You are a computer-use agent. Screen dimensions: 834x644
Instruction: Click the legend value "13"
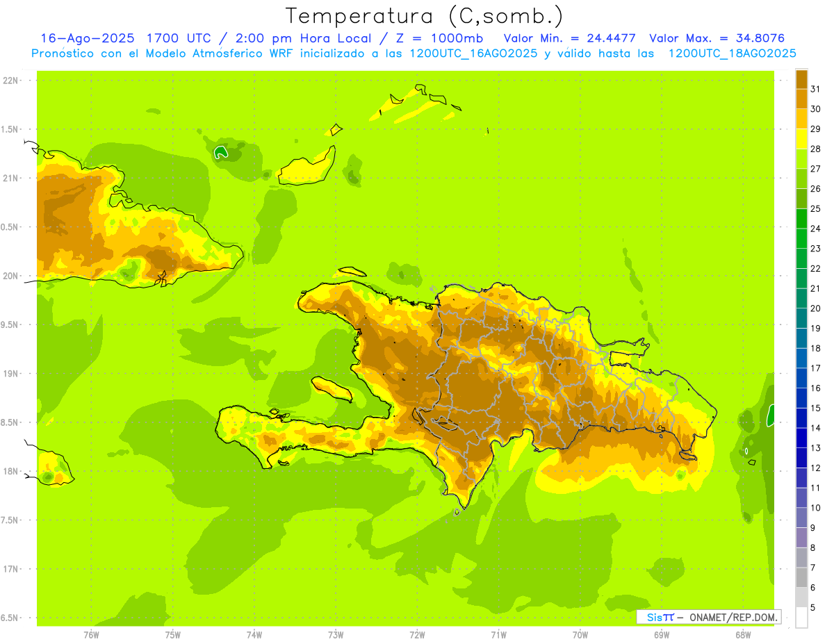pos(816,447)
